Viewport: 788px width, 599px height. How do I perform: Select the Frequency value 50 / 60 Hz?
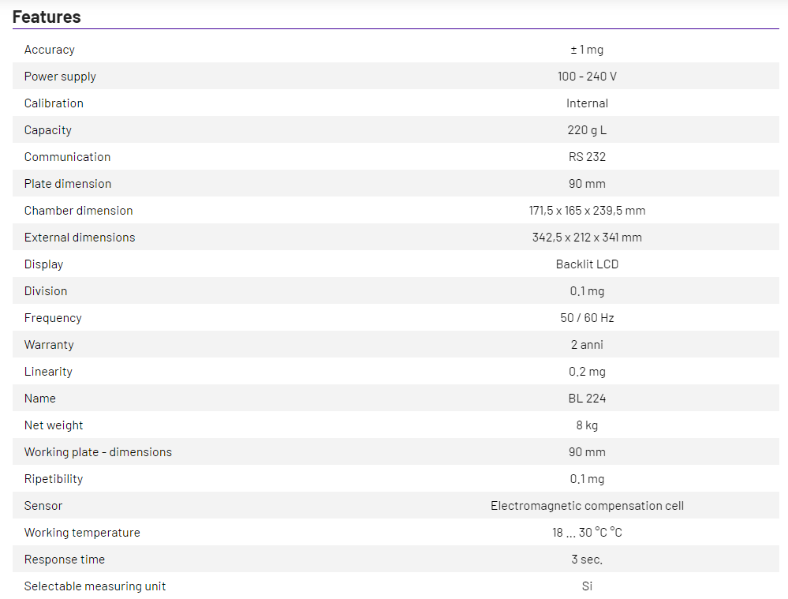(x=587, y=318)
